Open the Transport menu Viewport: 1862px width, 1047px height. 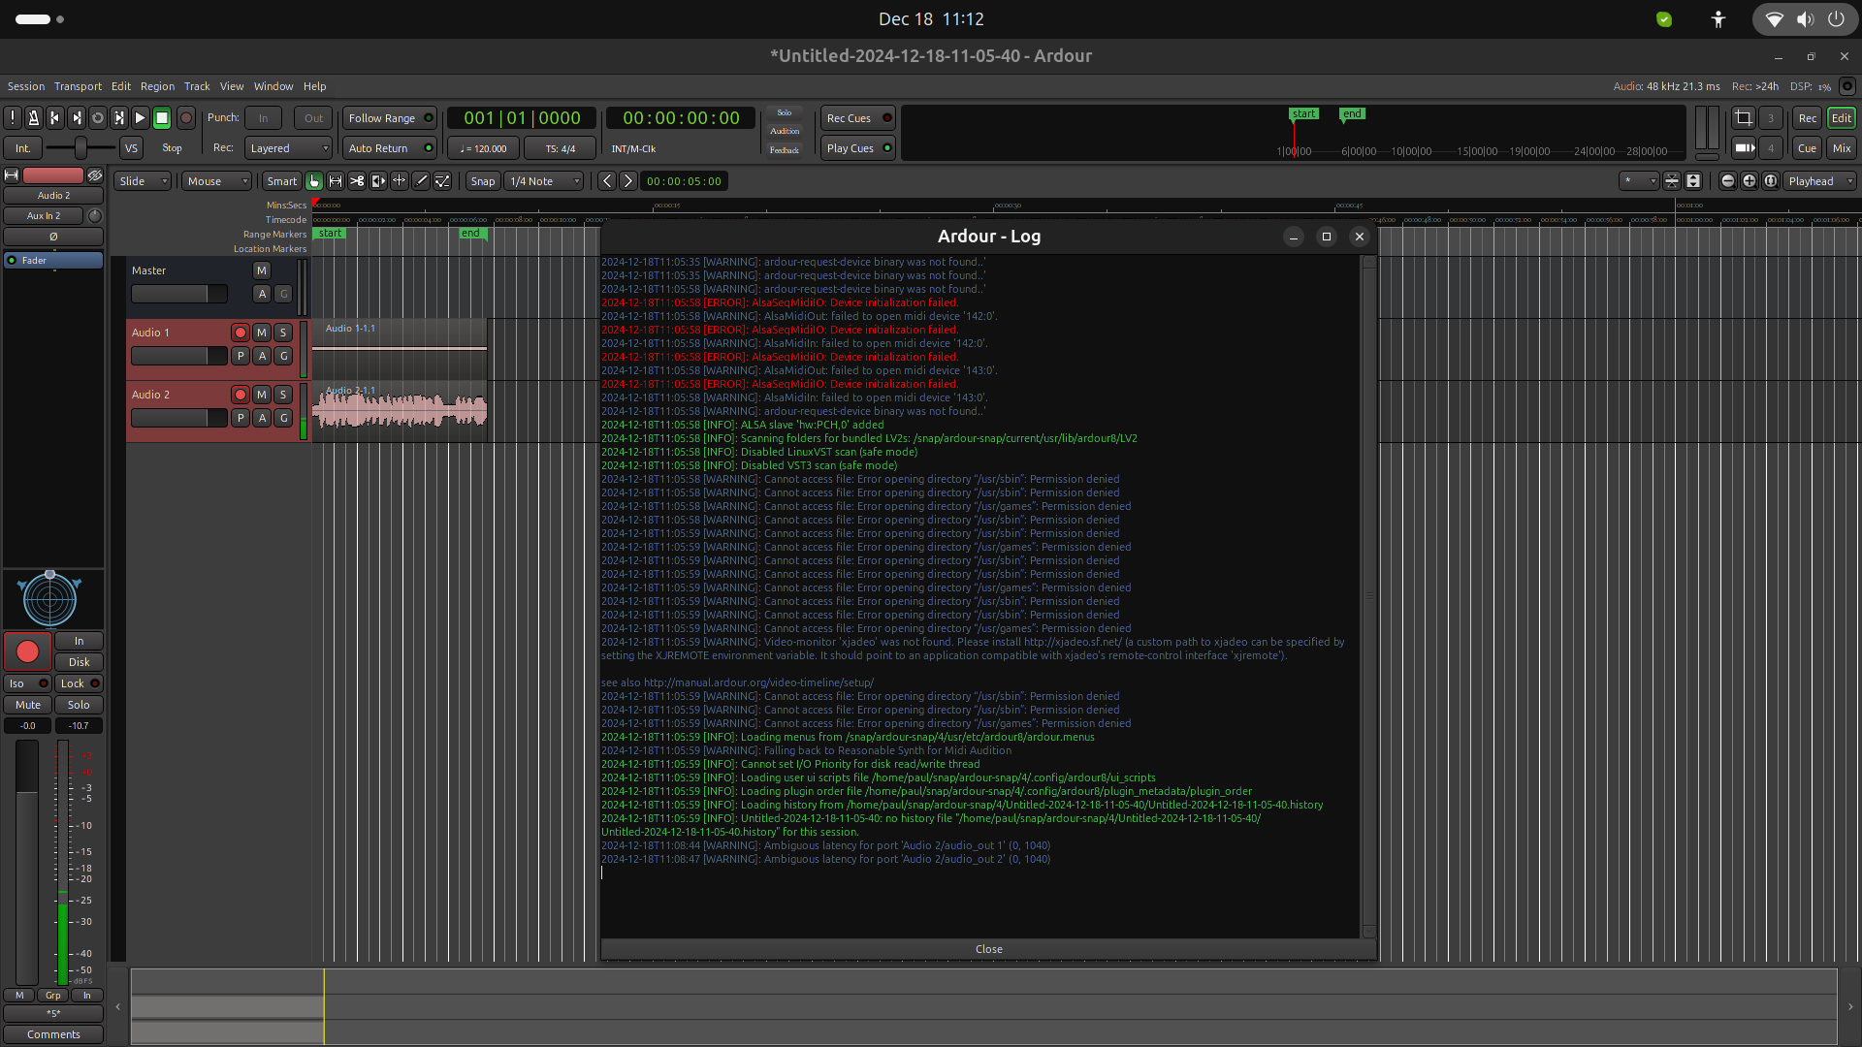(78, 86)
